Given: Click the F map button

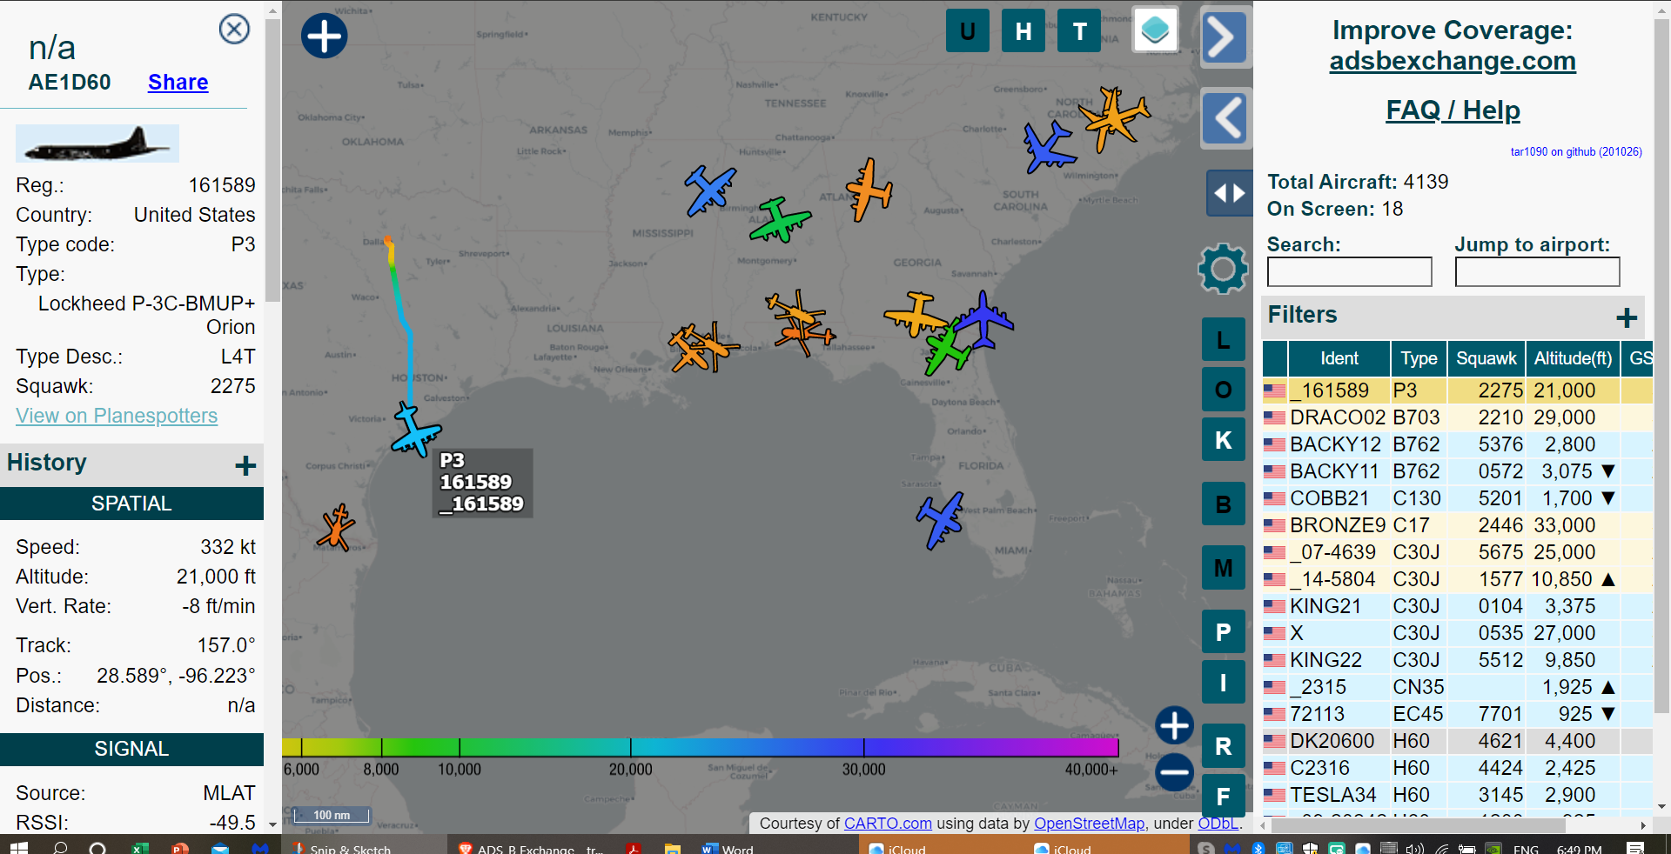Looking at the screenshot, I should [1223, 797].
